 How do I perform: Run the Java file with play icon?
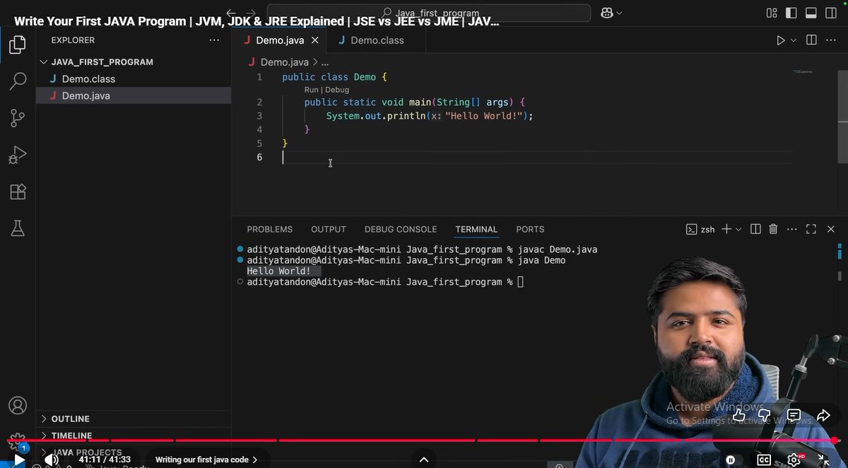point(781,40)
